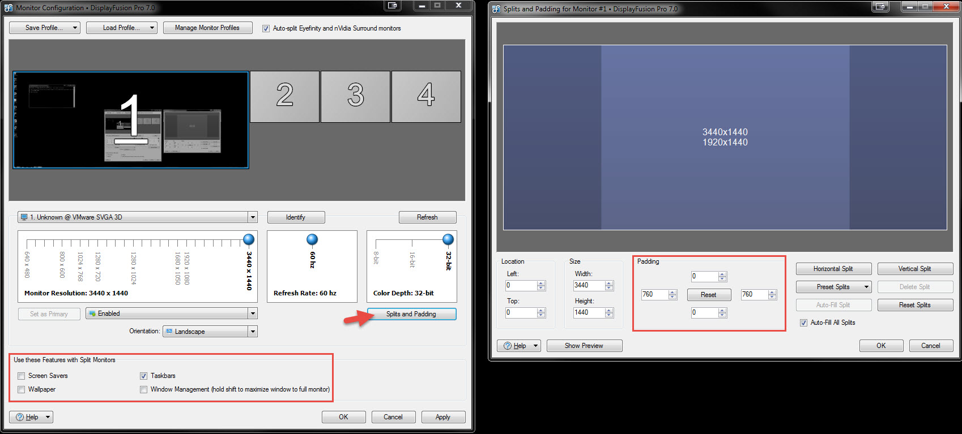Uncheck the Taskbars checkbox

point(144,376)
